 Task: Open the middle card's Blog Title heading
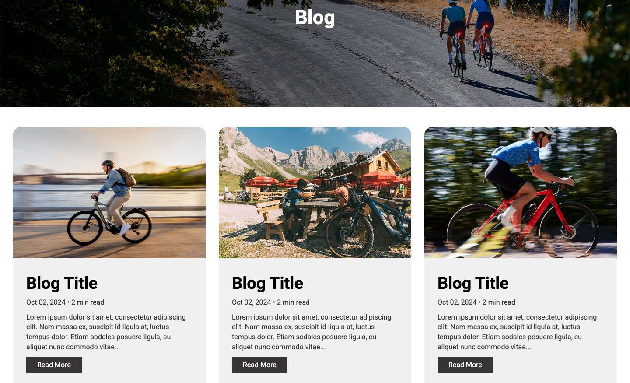point(267,283)
